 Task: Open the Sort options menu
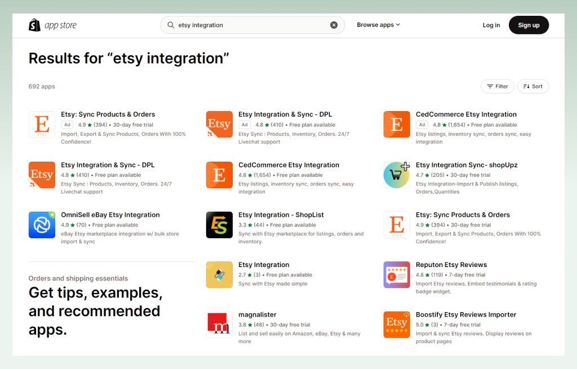532,86
